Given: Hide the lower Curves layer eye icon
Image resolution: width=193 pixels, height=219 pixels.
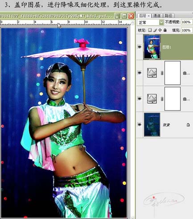Looking at the screenshot, I should 140,98.
